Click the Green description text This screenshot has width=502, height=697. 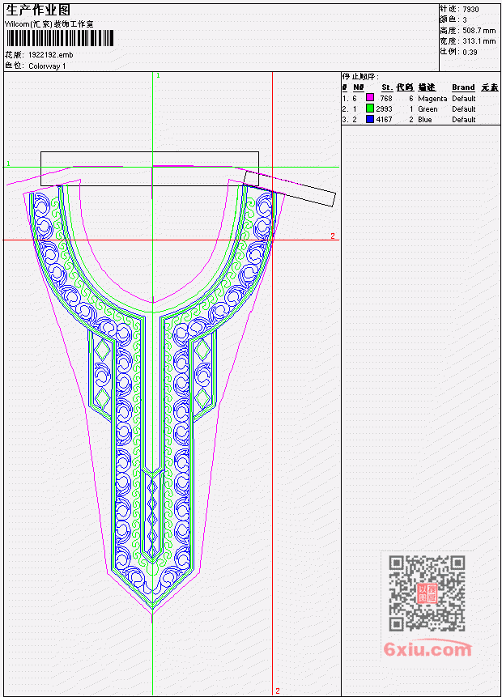point(428,109)
